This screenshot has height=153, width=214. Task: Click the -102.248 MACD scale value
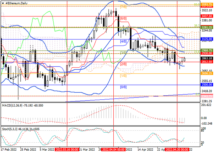click(207, 124)
